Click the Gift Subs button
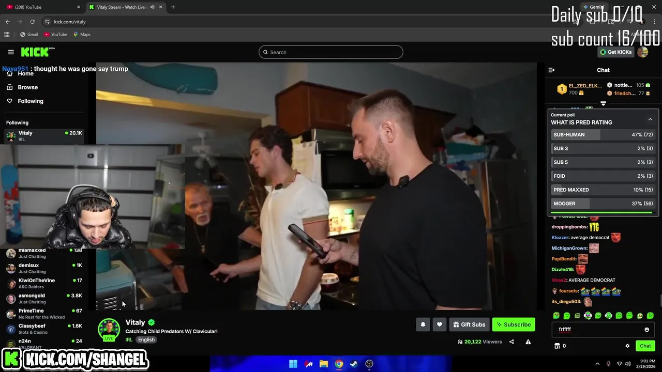The image size is (662, 372). click(469, 324)
